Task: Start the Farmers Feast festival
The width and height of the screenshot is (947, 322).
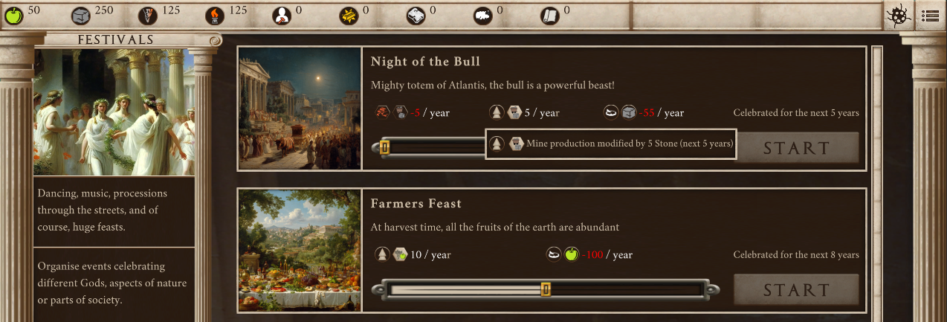Action: 796,289
